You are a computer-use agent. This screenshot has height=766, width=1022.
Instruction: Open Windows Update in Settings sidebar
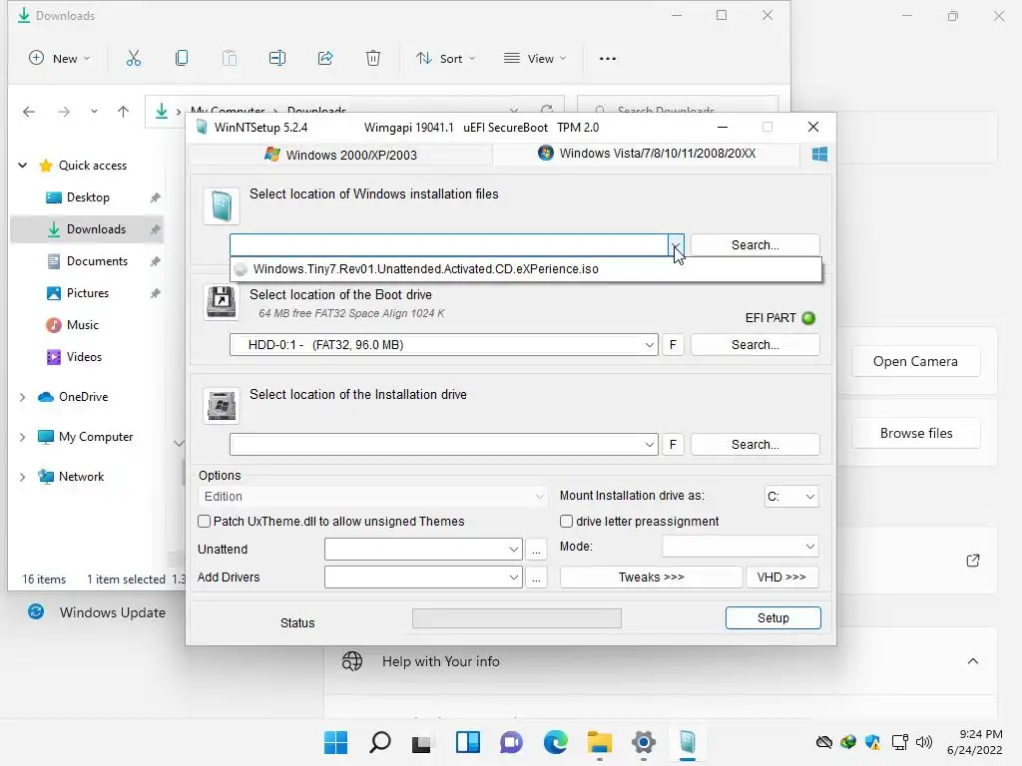tap(97, 612)
